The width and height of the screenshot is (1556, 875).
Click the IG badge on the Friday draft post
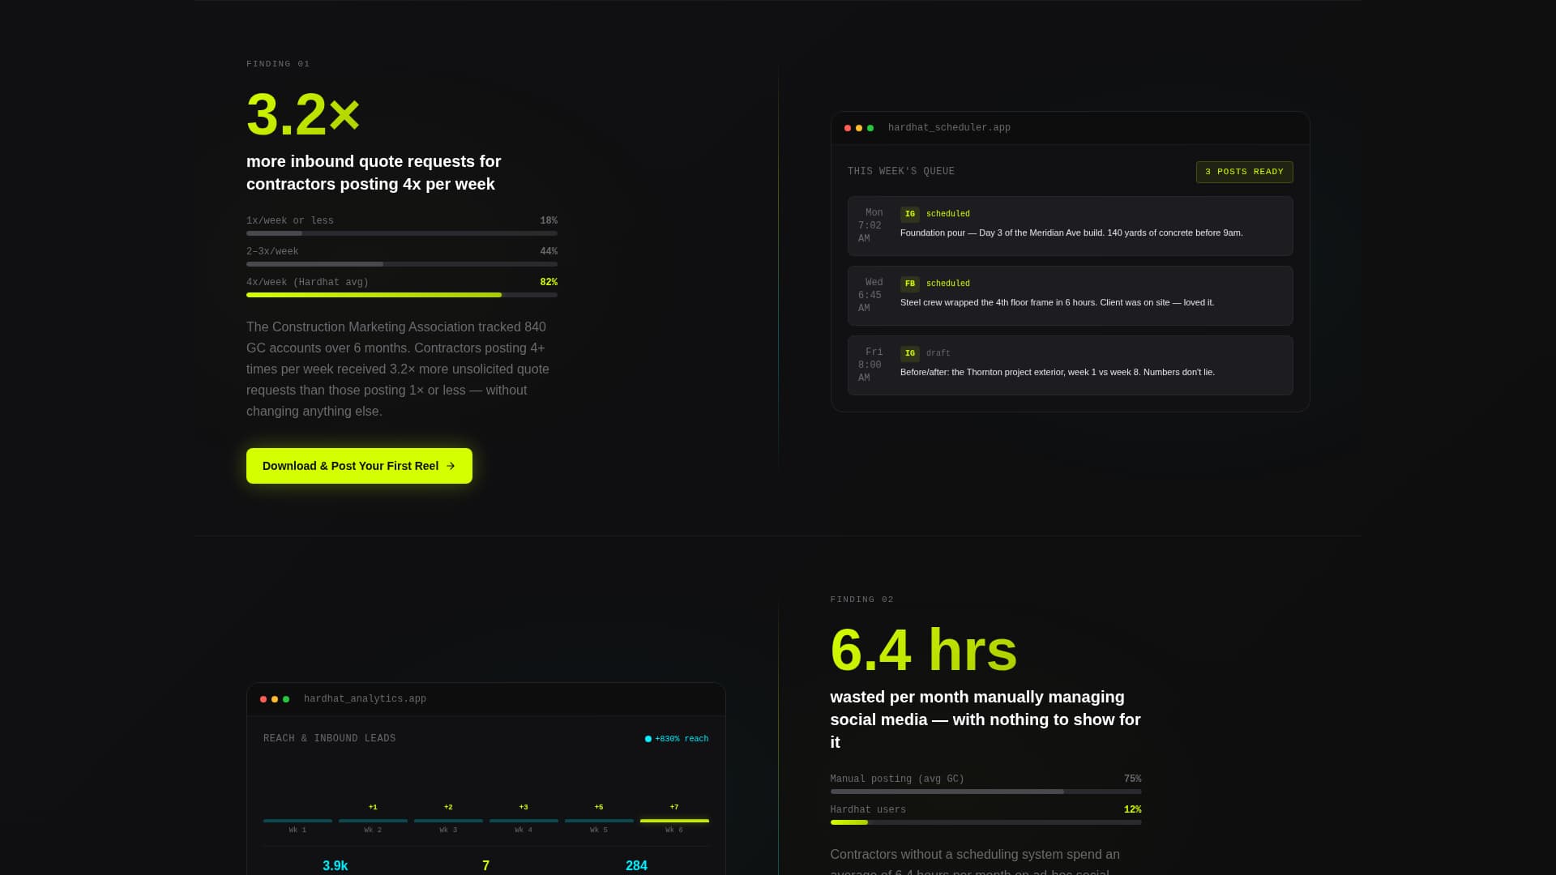pos(909,353)
